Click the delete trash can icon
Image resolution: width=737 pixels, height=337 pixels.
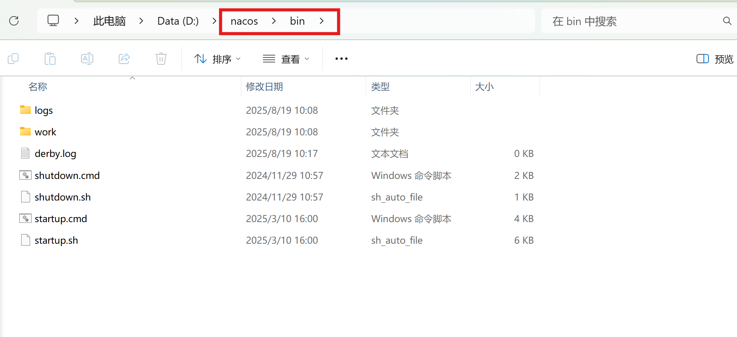pyautogui.click(x=161, y=59)
